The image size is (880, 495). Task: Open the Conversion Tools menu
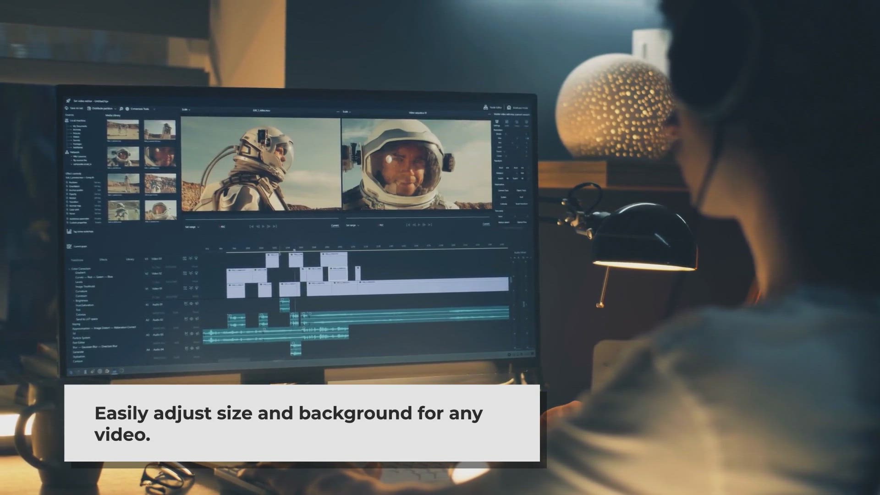click(140, 109)
